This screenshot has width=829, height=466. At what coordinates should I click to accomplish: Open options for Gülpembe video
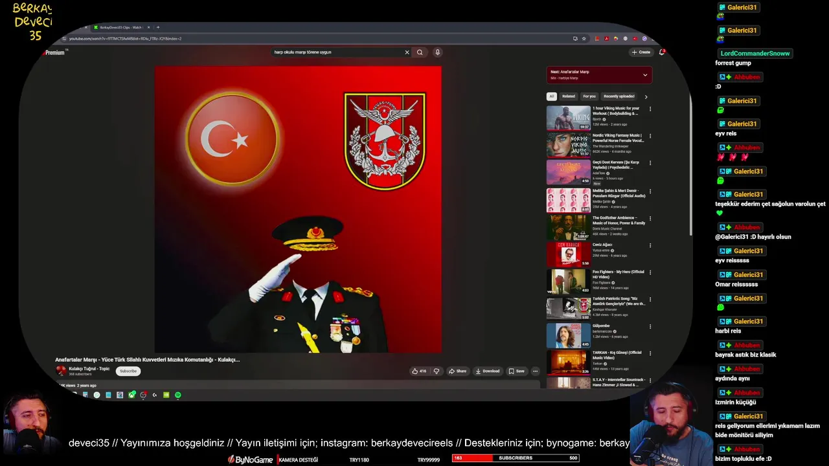pyautogui.click(x=650, y=326)
